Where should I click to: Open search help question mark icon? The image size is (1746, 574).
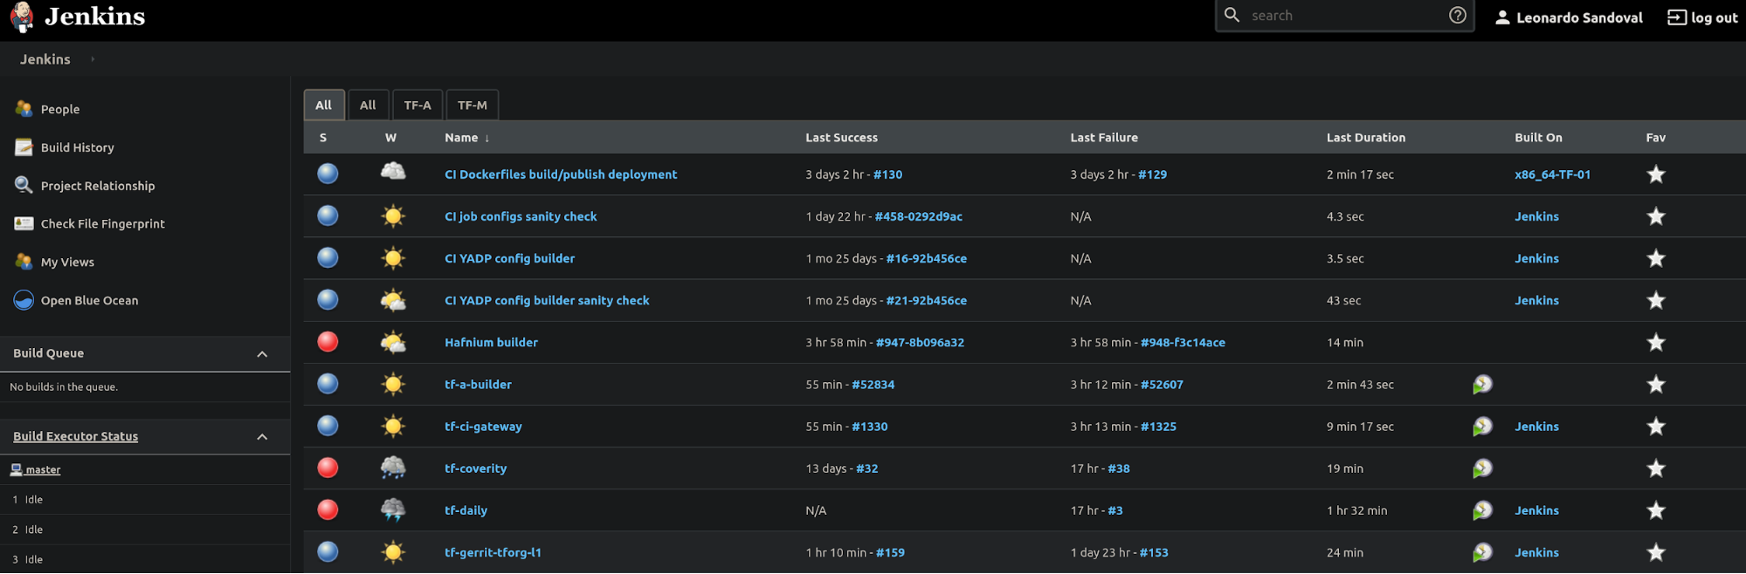[x=1457, y=16]
